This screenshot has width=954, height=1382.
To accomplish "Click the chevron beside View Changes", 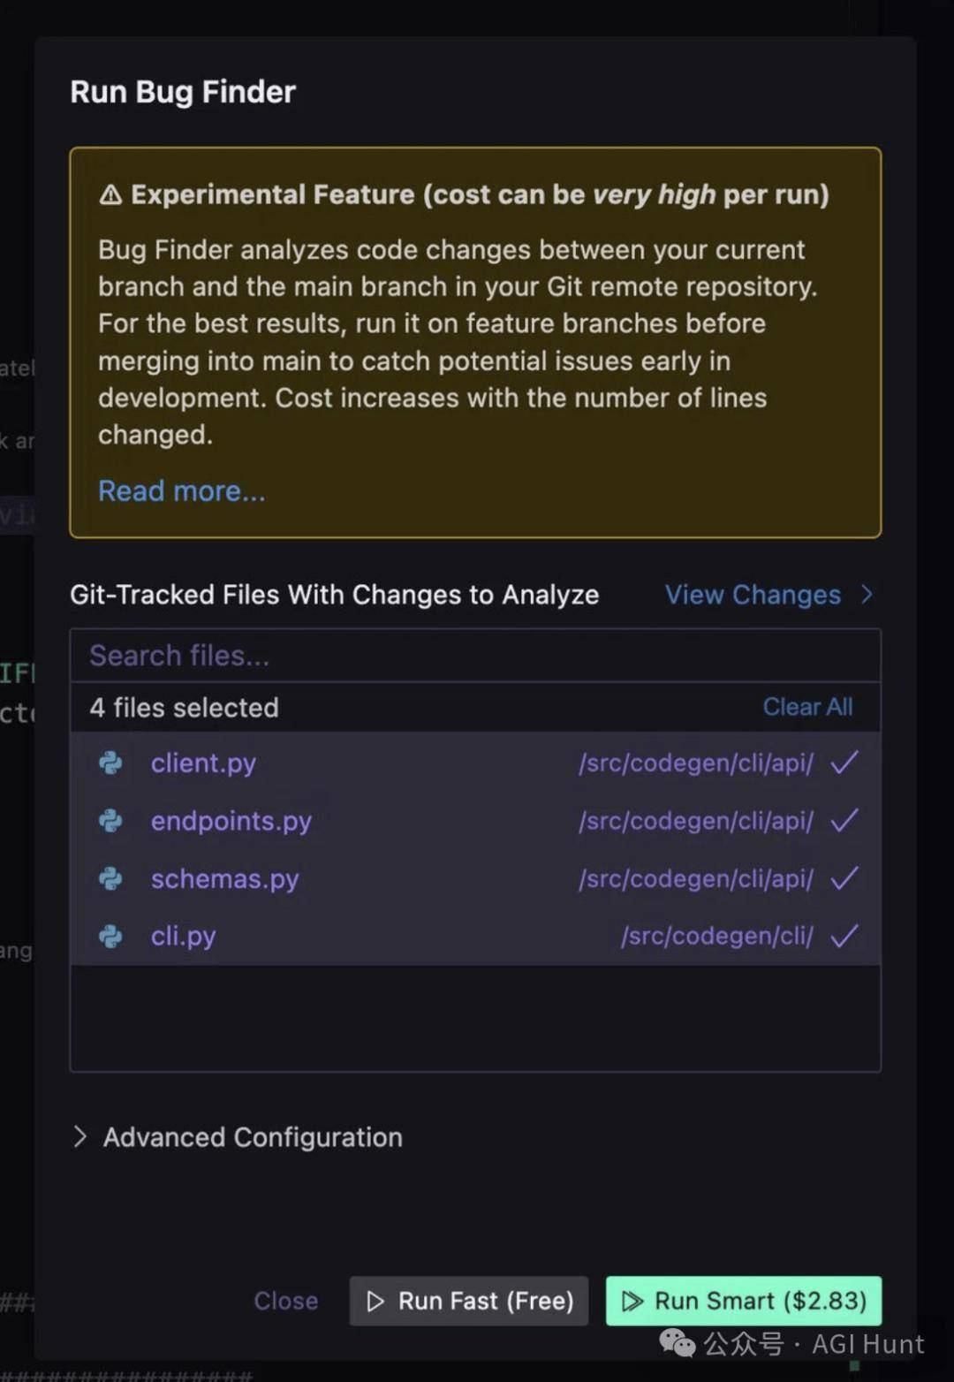I will [867, 595].
